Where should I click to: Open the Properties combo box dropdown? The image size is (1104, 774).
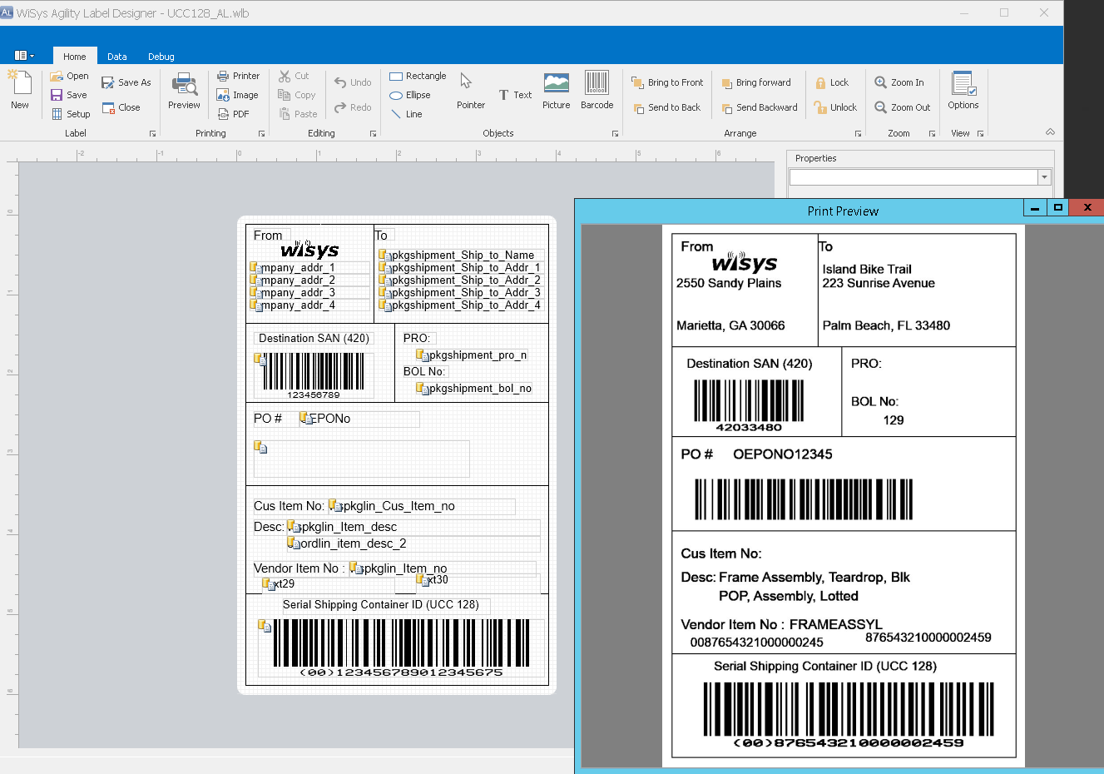coord(1044,177)
